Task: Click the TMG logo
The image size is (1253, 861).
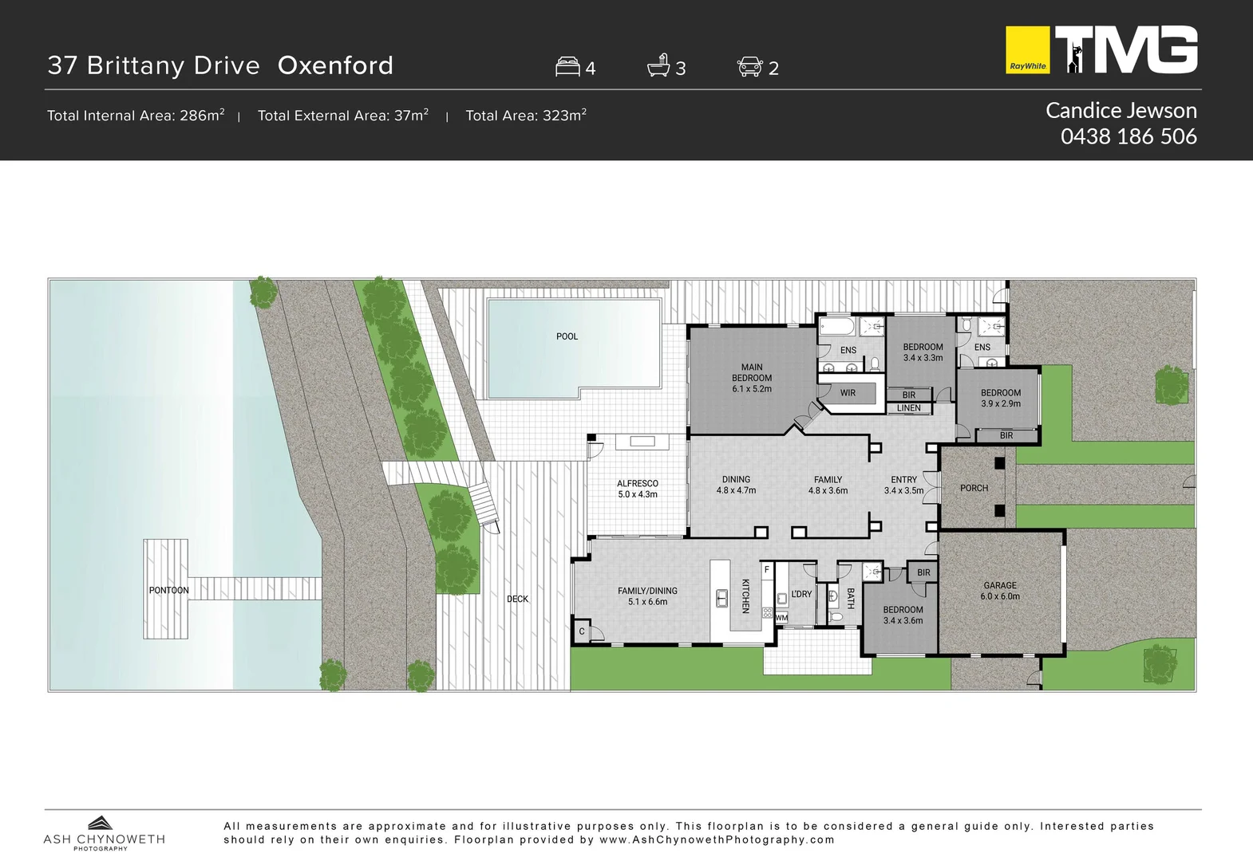Action: (x=1127, y=49)
